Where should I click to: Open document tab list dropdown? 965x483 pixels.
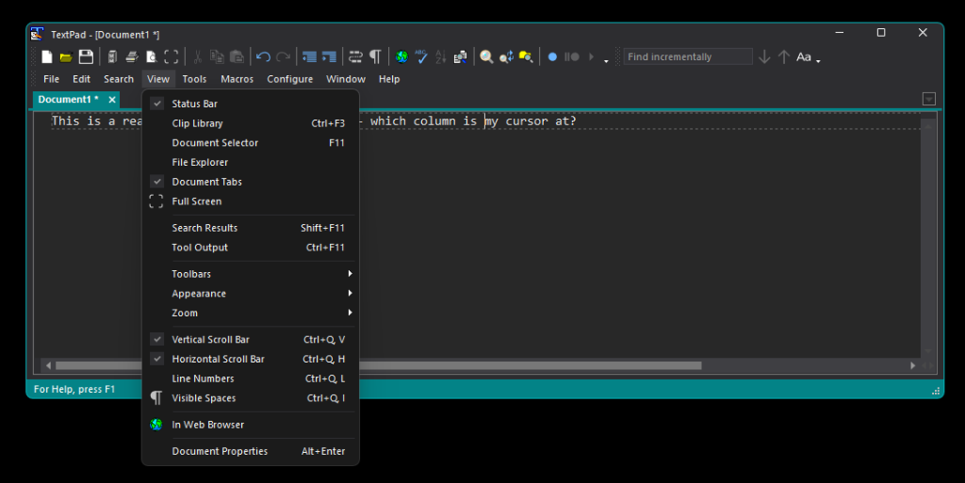(x=929, y=99)
